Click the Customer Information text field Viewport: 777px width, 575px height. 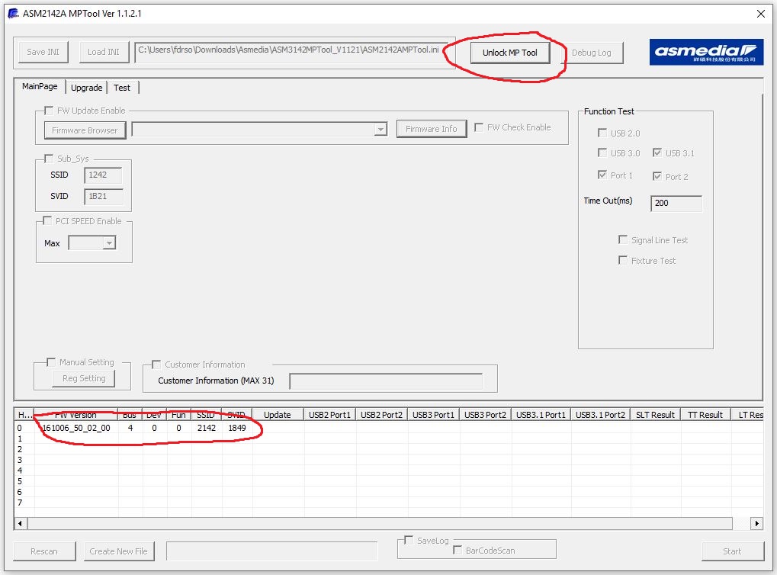pyautogui.click(x=386, y=381)
